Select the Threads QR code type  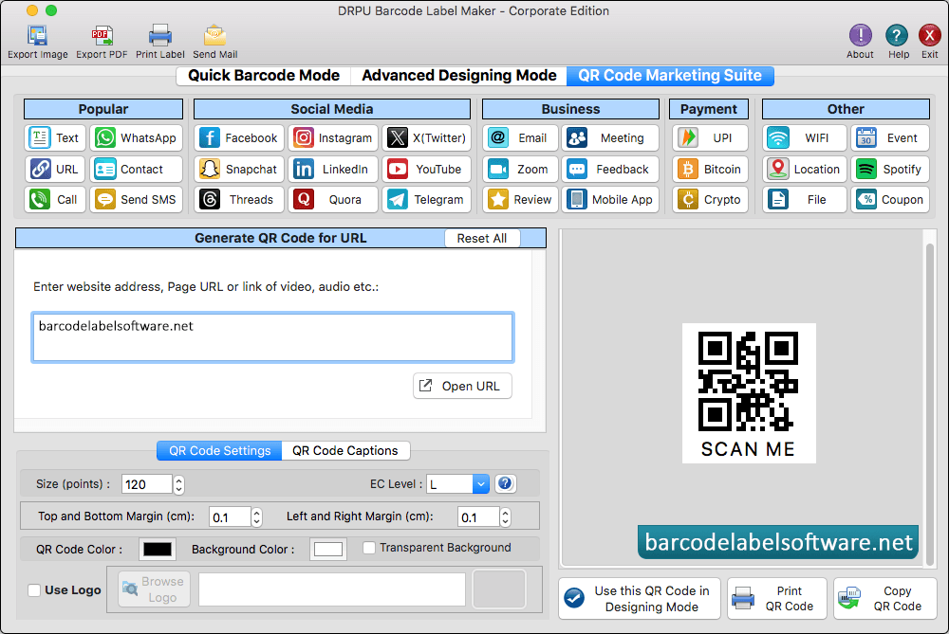(x=239, y=199)
